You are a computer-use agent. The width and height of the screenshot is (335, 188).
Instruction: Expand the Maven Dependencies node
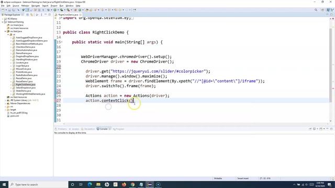click(x=5, y=103)
